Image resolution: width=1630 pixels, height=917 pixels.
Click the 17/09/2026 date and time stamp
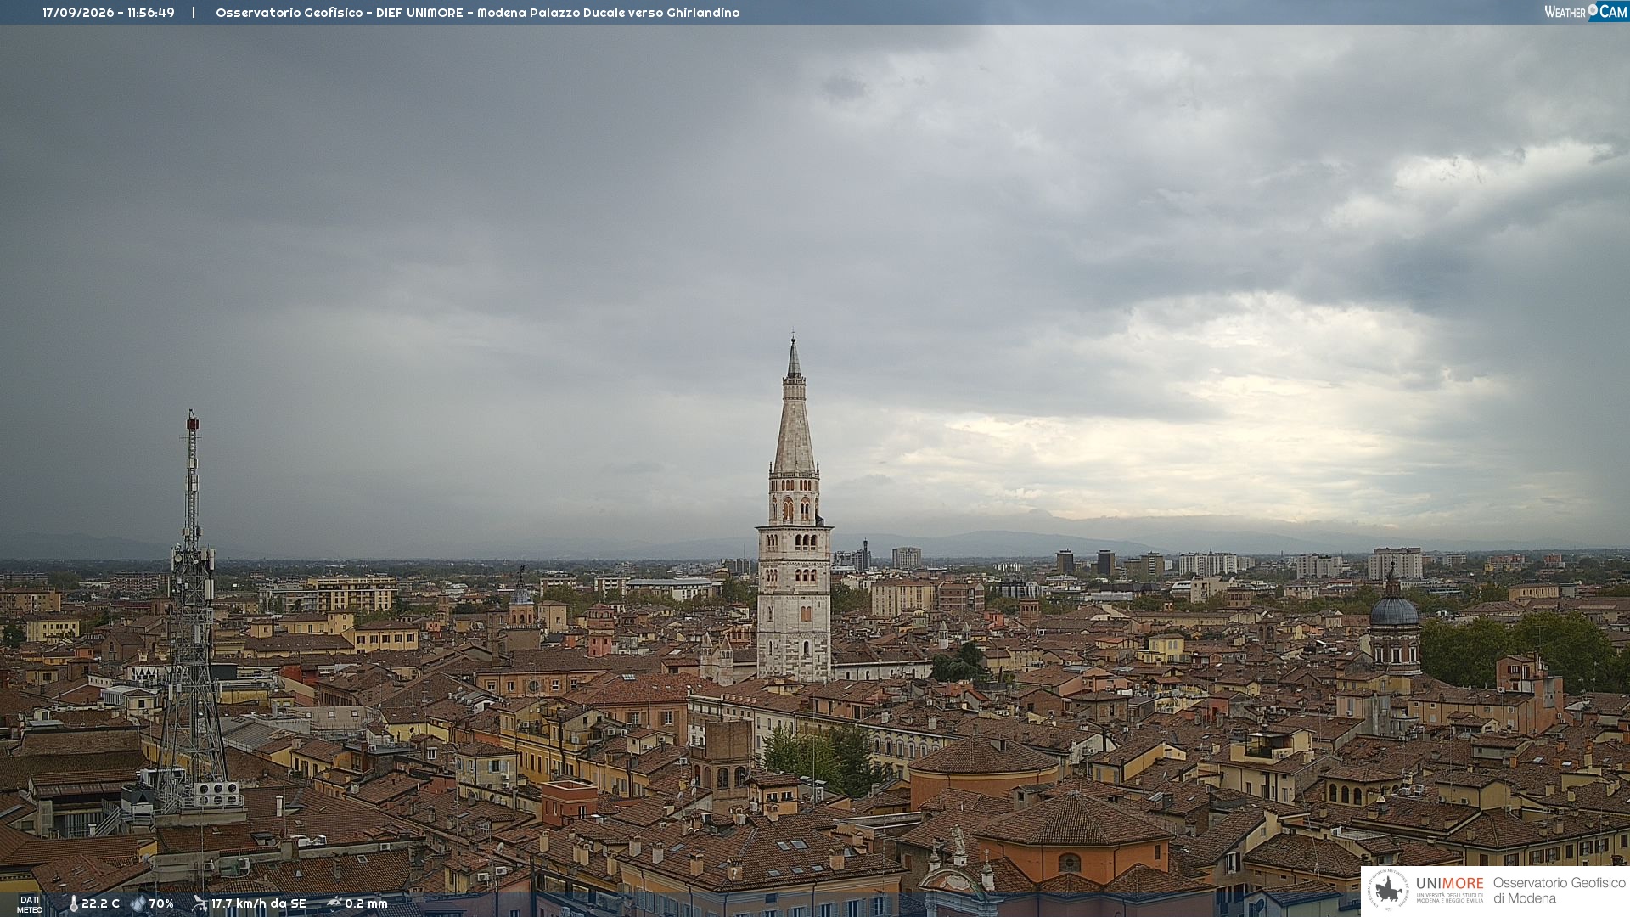(109, 13)
